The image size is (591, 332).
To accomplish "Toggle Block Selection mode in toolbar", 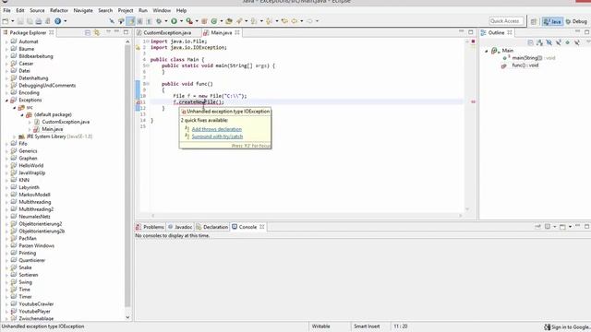I will click(139, 21).
